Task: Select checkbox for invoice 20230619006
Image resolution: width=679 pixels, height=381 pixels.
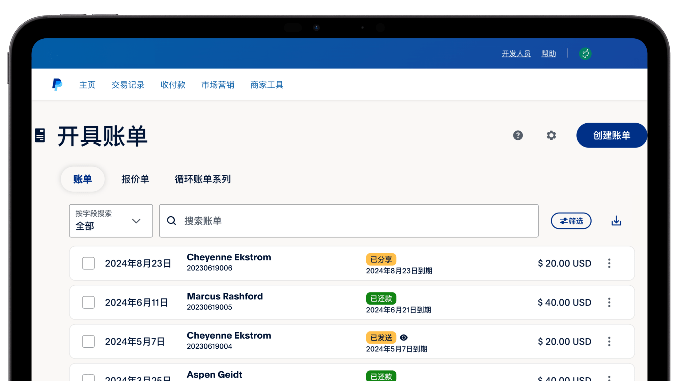Action: (88, 263)
